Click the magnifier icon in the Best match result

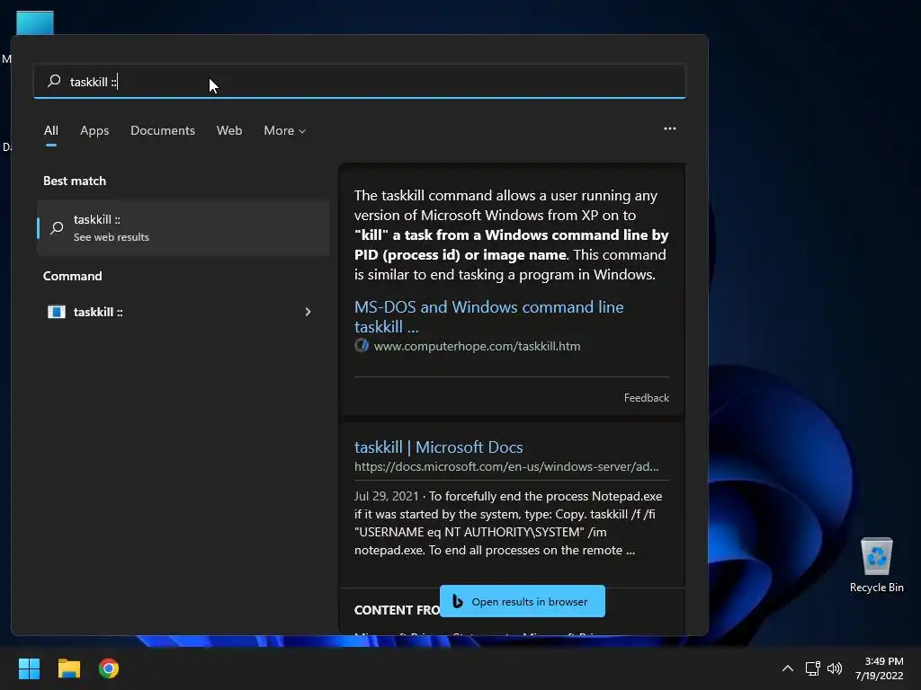[x=57, y=227]
